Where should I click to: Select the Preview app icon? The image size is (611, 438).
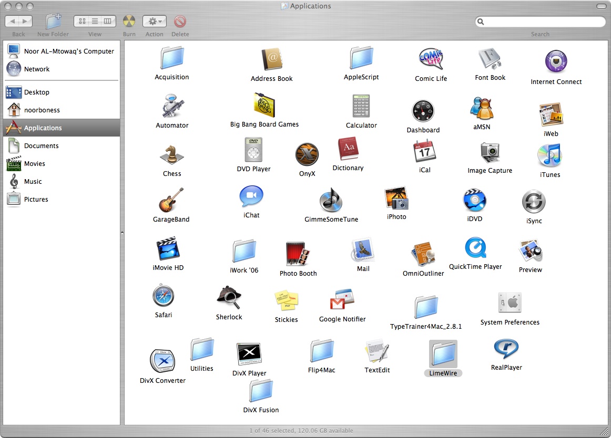[x=531, y=251]
